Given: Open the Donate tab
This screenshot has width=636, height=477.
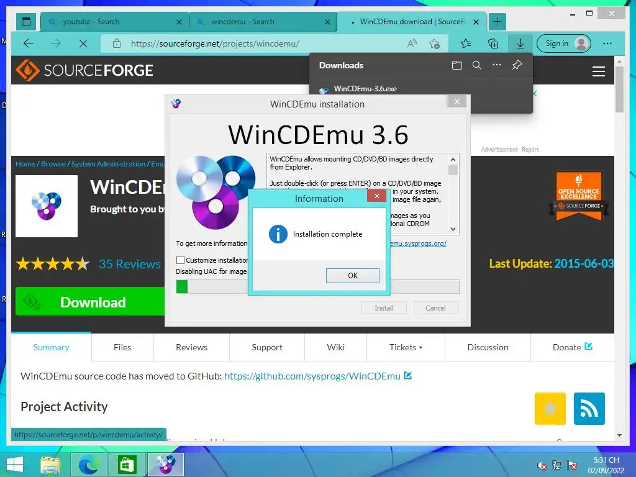Looking at the screenshot, I should (572, 347).
